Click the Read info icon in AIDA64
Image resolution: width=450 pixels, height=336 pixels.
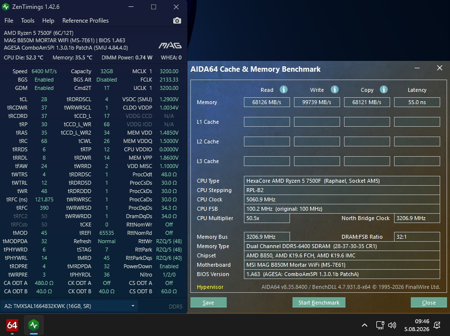(x=284, y=89)
